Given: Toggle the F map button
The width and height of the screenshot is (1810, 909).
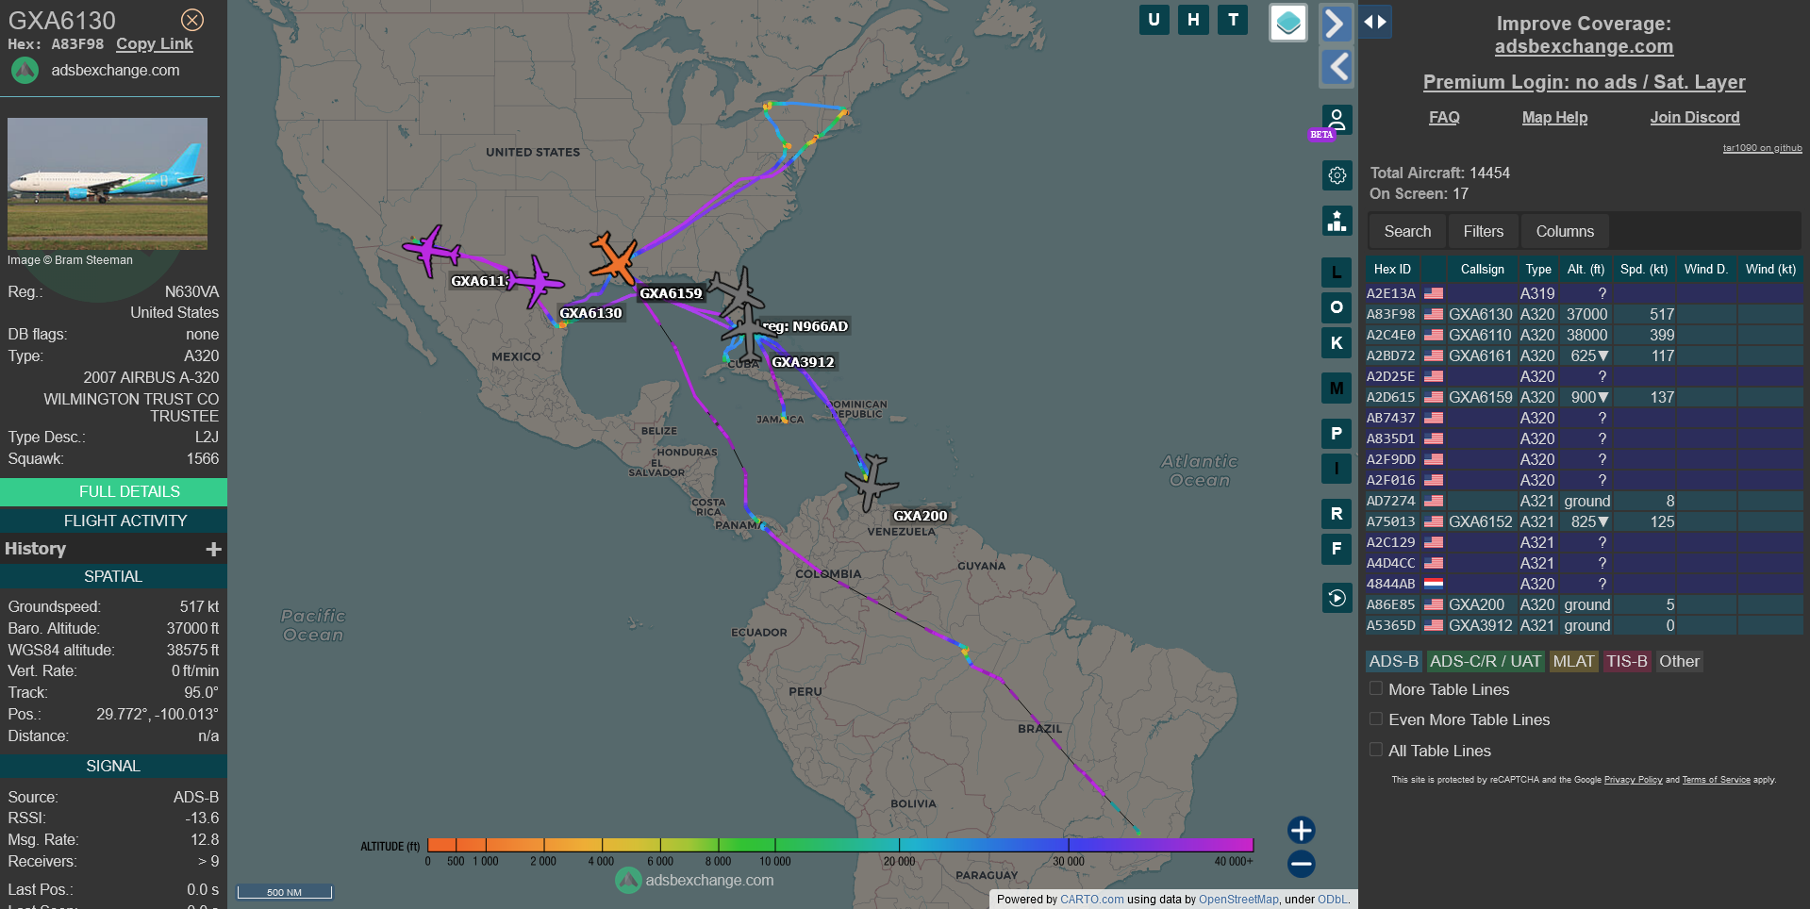Looking at the screenshot, I should tap(1337, 548).
